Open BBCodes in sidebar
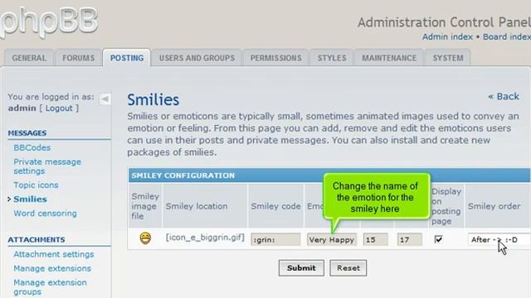Screen dimensions: 531x298 pyautogui.click(x=32, y=147)
